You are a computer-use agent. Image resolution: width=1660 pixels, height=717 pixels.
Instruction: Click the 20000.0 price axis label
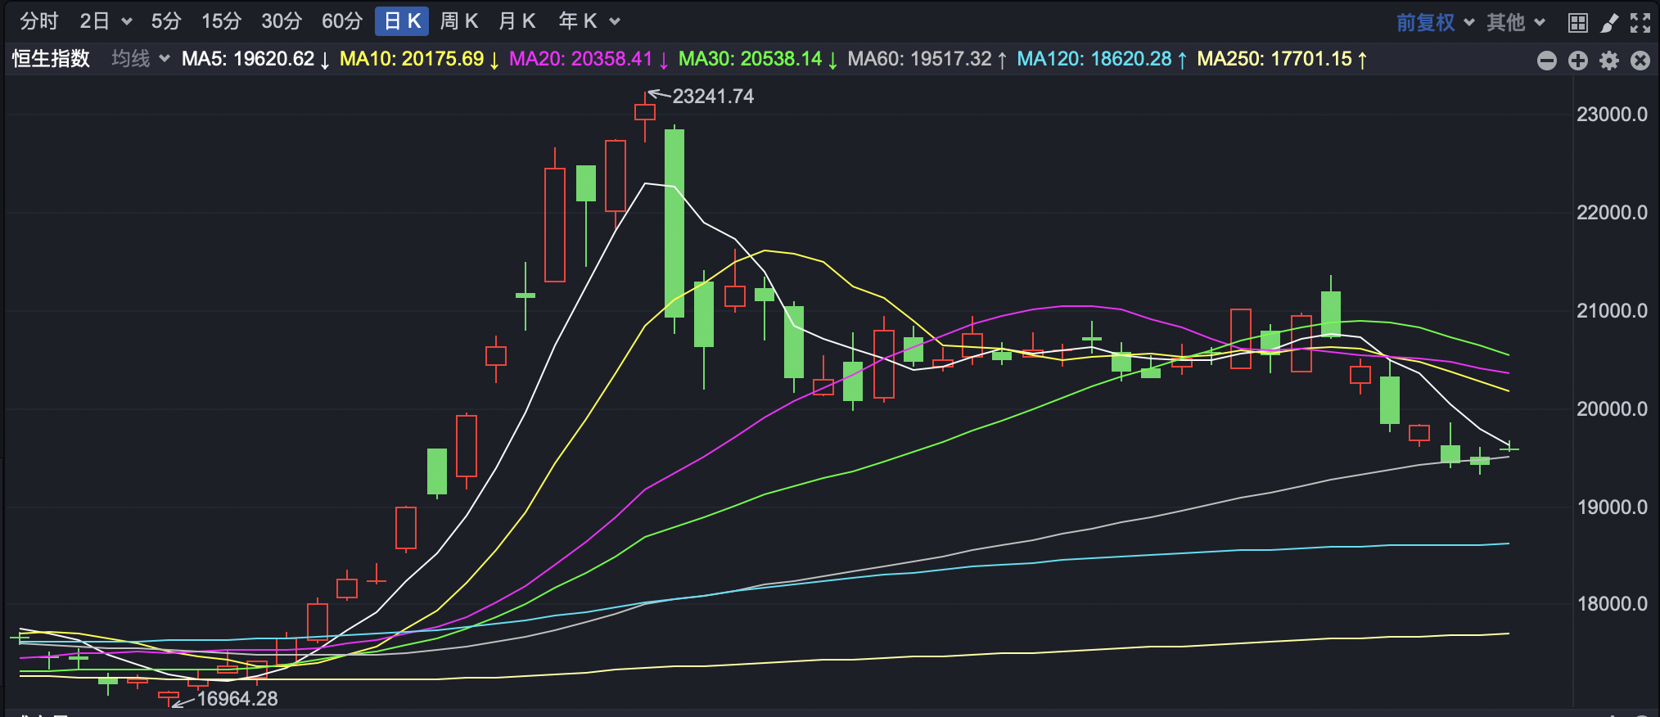pyautogui.click(x=1613, y=409)
